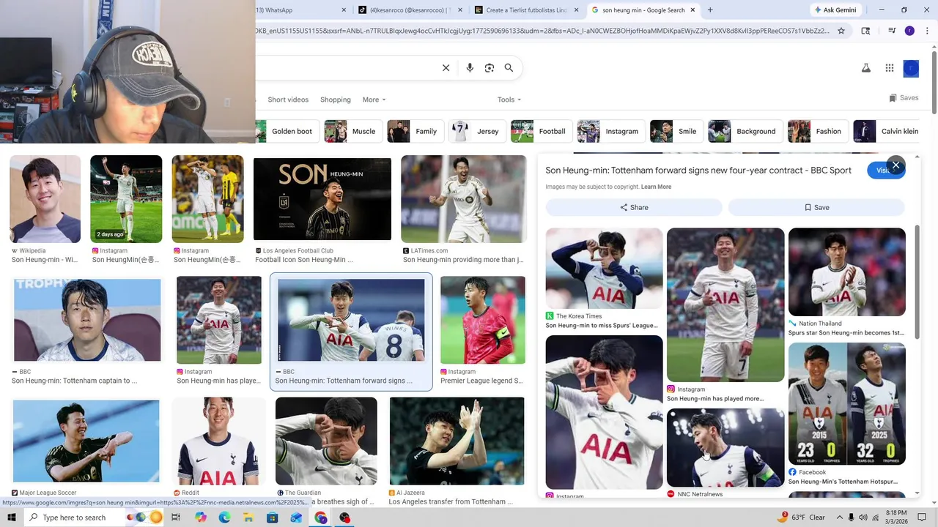This screenshot has width=938, height=527.
Task: Switch to the Create a Tierlist tab
Action: pos(526,10)
